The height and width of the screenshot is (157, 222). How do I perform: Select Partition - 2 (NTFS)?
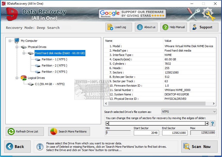coord(54,65)
